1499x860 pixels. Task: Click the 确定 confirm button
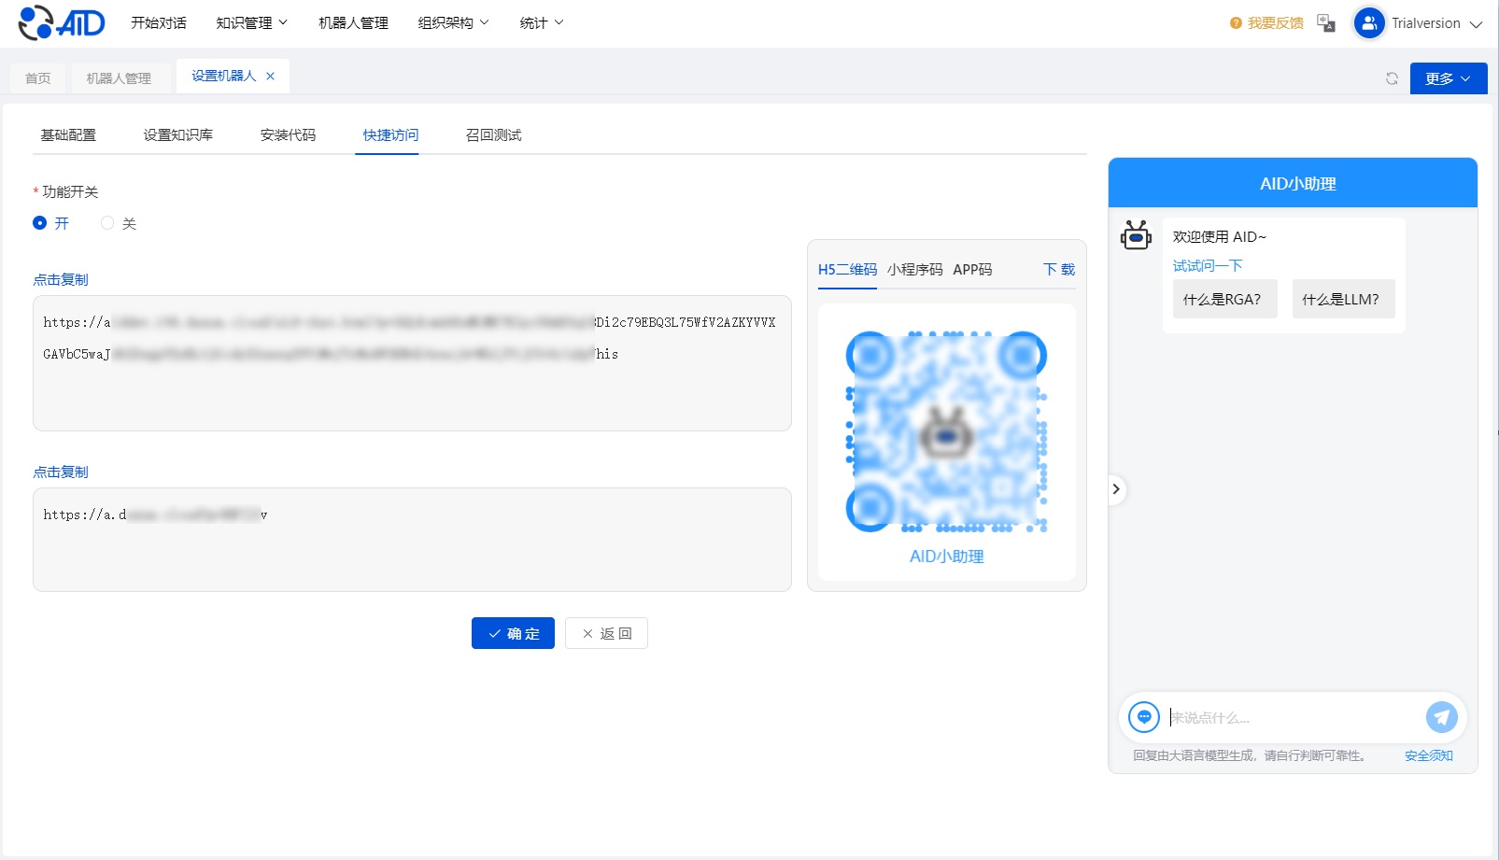click(x=513, y=633)
